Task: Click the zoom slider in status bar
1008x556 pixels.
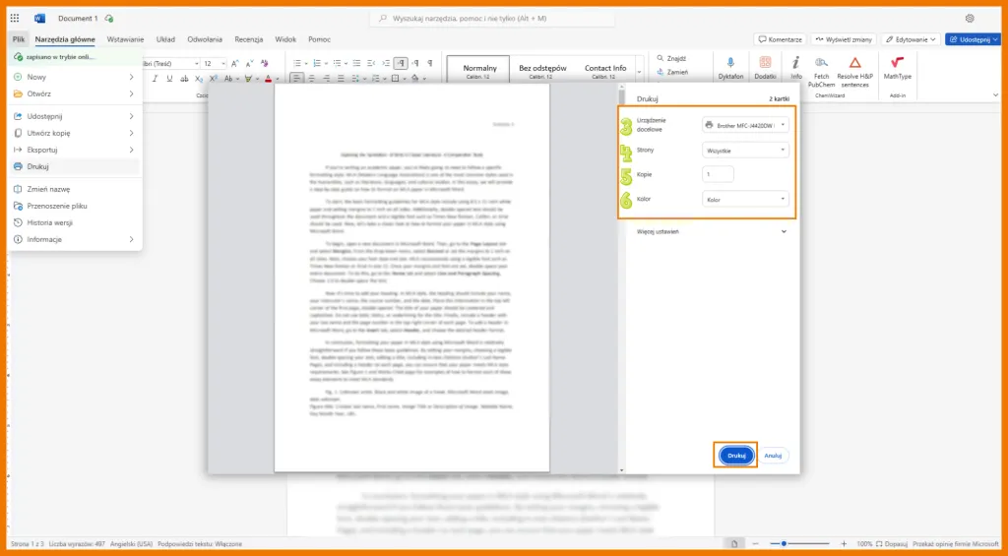Action: tap(807, 543)
